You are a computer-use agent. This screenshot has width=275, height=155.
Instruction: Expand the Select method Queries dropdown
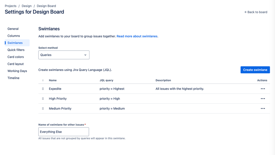click(x=64, y=55)
